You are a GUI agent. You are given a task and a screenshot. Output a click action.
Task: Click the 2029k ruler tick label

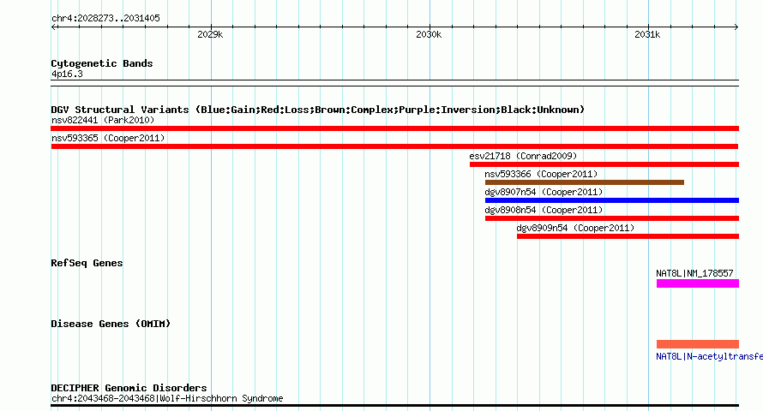click(210, 34)
